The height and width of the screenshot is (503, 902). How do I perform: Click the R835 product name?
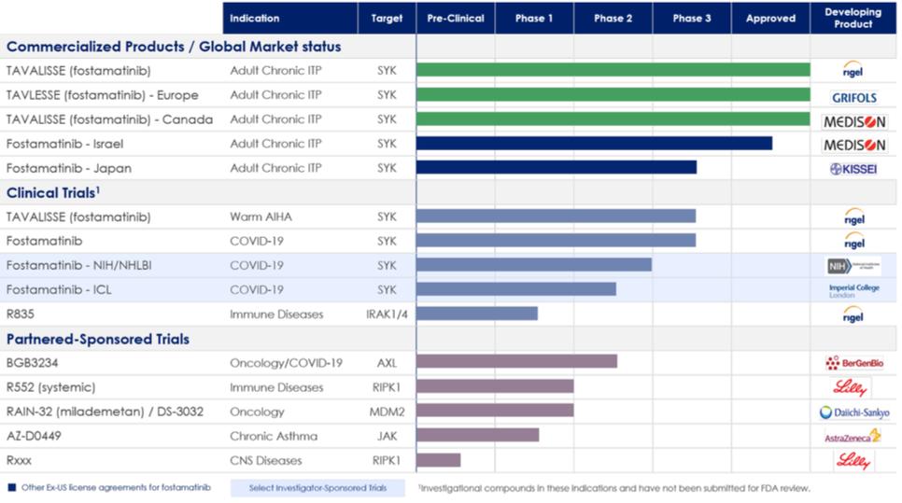coord(21,314)
